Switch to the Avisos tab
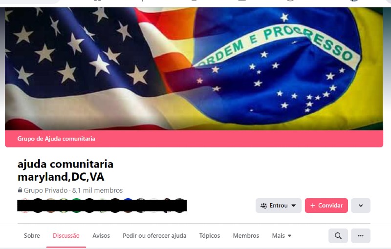 [101, 235]
